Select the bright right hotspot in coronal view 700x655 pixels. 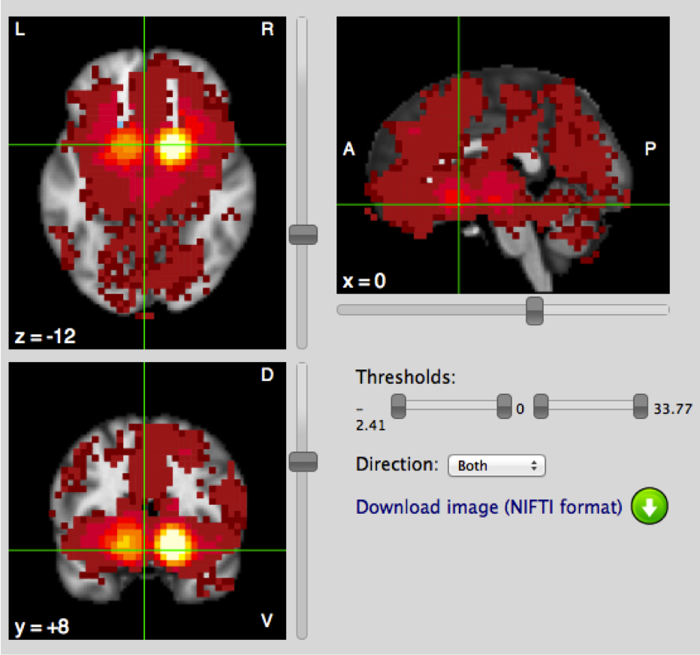[173, 543]
